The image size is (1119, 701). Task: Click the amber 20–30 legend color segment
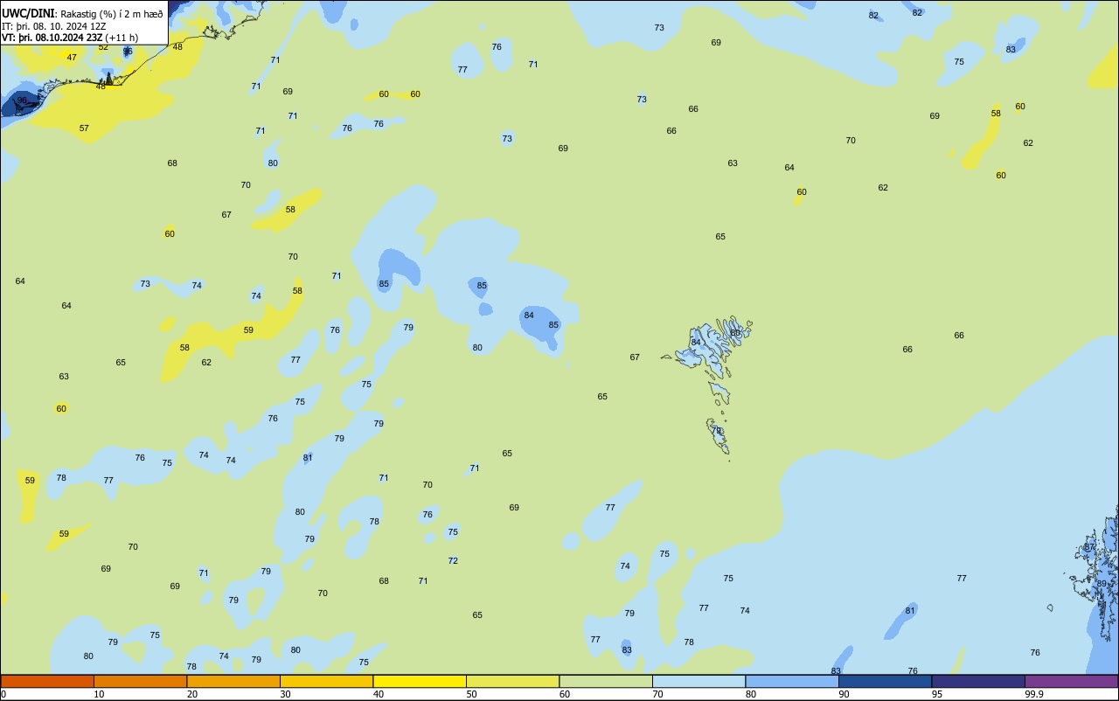pos(233,681)
